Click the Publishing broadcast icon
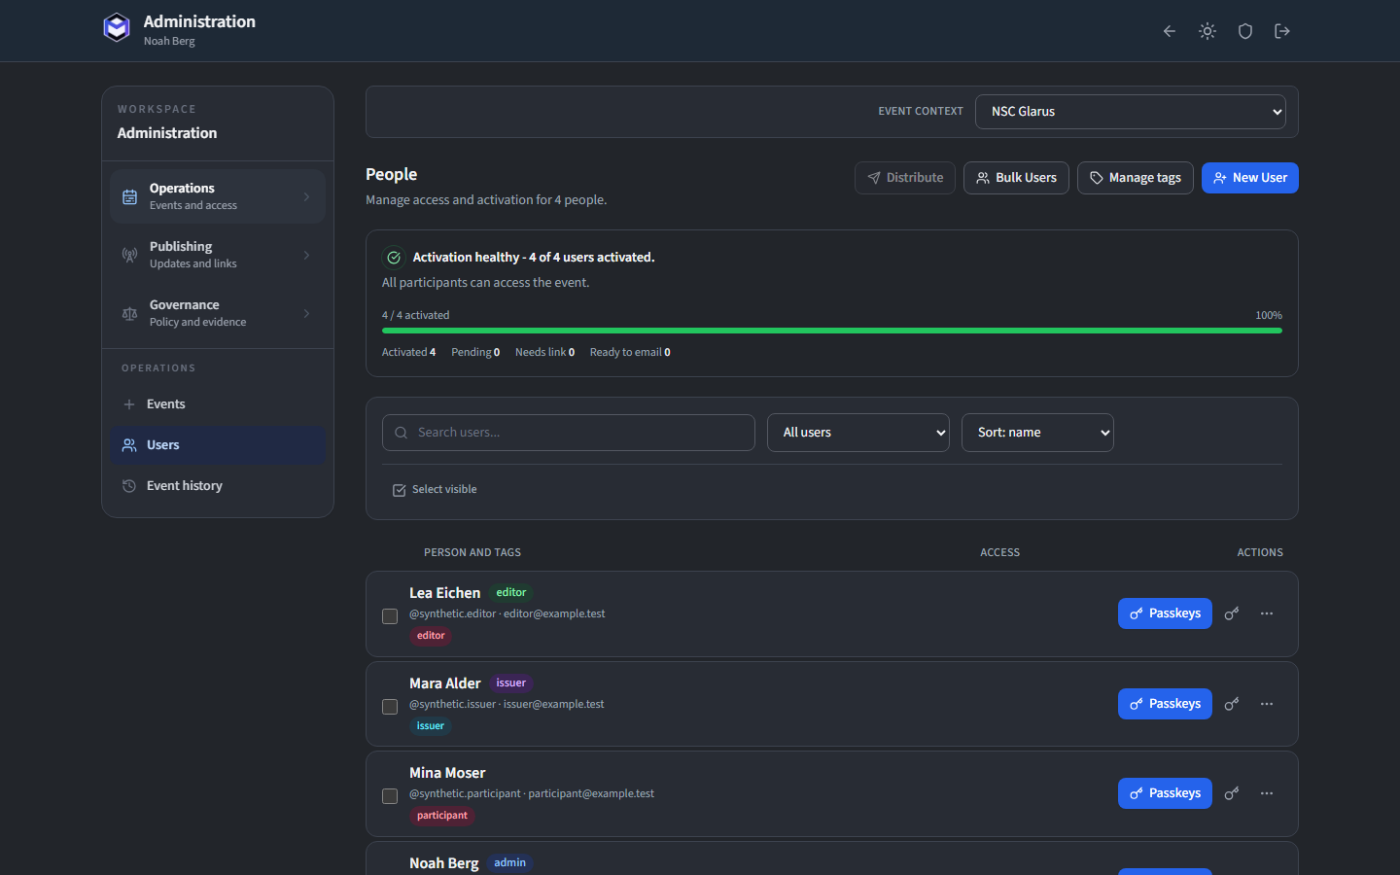 tap(129, 255)
